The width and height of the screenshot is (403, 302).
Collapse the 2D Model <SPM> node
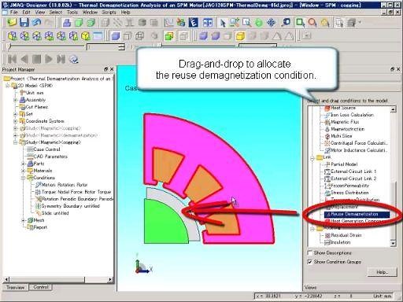[x=8, y=86]
